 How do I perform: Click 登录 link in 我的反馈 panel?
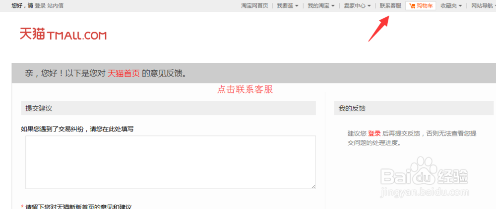pyautogui.click(x=373, y=133)
